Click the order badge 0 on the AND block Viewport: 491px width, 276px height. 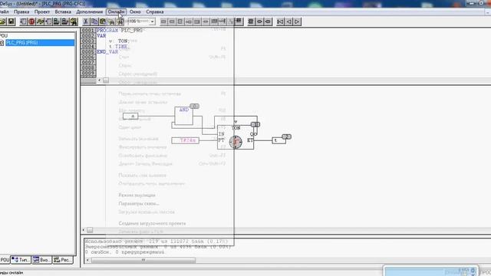(x=194, y=106)
